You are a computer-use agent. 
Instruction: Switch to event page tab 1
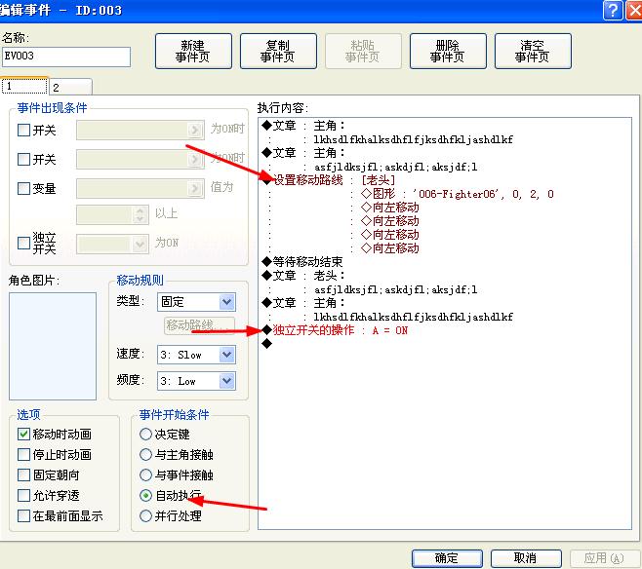[x=24, y=87]
